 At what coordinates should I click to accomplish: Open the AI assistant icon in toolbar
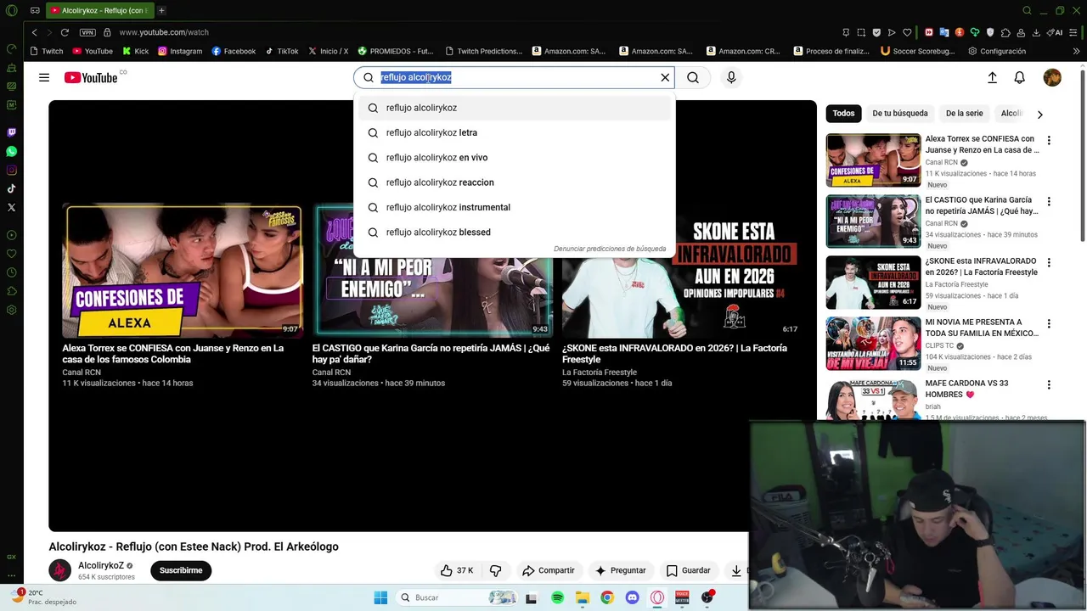(1055, 32)
